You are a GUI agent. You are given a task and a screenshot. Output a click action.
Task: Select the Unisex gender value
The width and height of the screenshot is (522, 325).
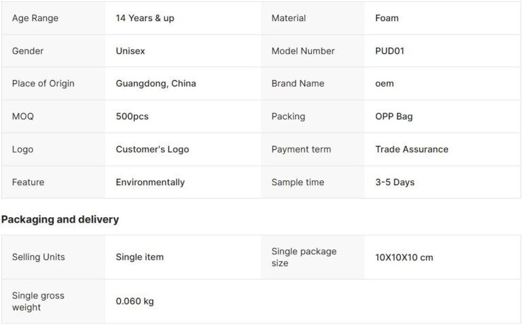point(130,51)
